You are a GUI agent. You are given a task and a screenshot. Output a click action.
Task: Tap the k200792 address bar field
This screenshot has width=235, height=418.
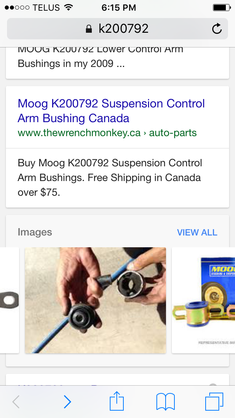pos(117,29)
